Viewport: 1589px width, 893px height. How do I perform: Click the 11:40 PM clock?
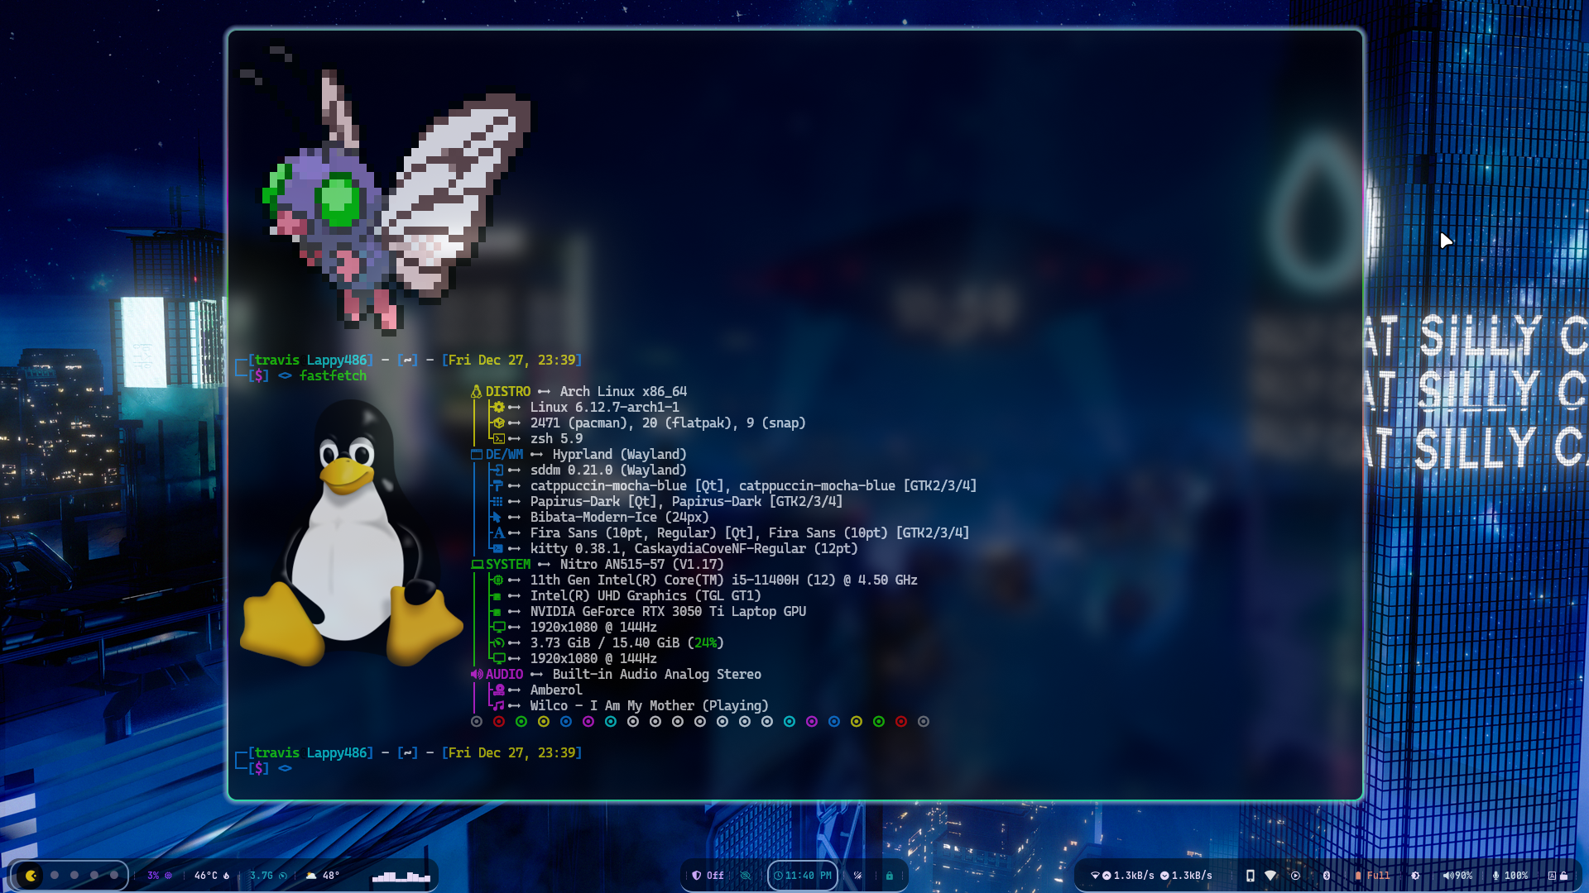802,876
